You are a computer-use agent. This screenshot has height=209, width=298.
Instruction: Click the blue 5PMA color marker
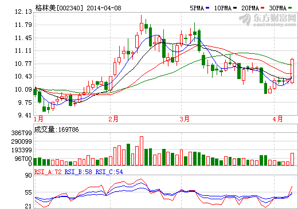(x=207, y=8)
